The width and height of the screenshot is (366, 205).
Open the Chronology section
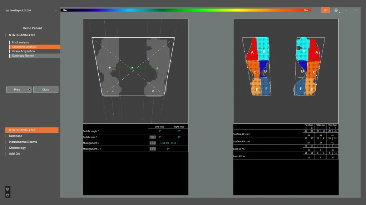(17, 148)
